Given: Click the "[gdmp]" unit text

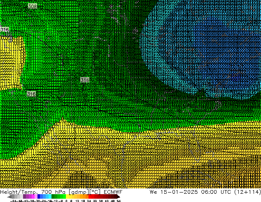Looking at the screenshot, I should [79, 192].
